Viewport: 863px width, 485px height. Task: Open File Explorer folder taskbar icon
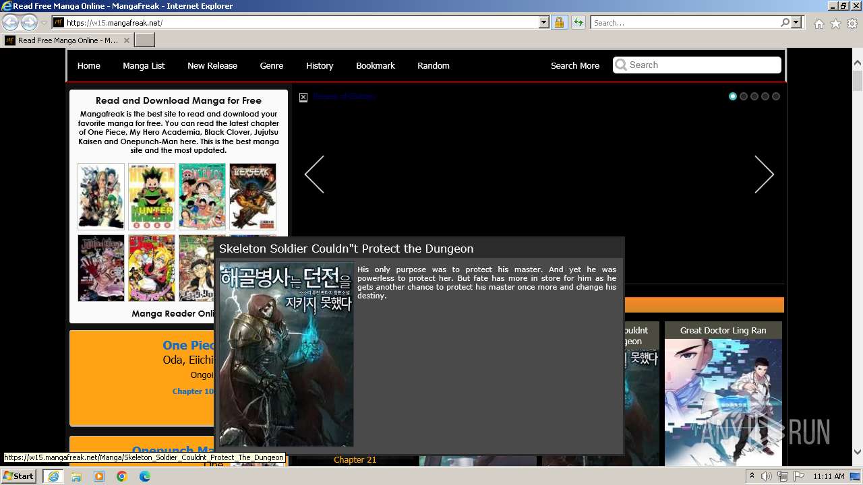coord(76,476)
